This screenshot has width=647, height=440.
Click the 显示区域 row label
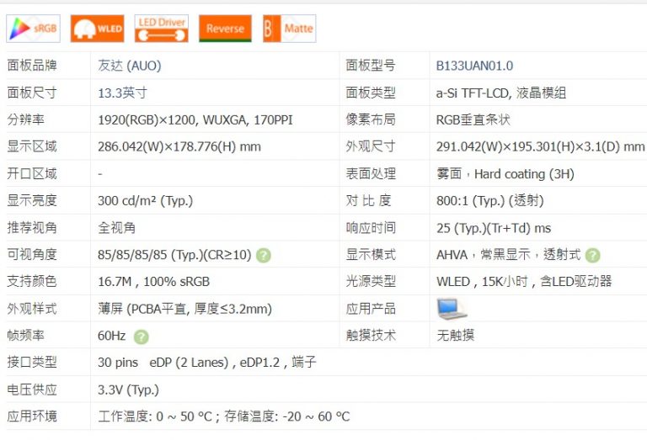pyautogui.click(x=32, y=146)
